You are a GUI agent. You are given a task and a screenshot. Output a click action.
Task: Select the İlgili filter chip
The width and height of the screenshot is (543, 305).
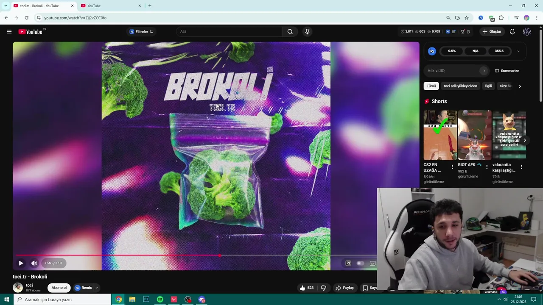click(488, 86)
